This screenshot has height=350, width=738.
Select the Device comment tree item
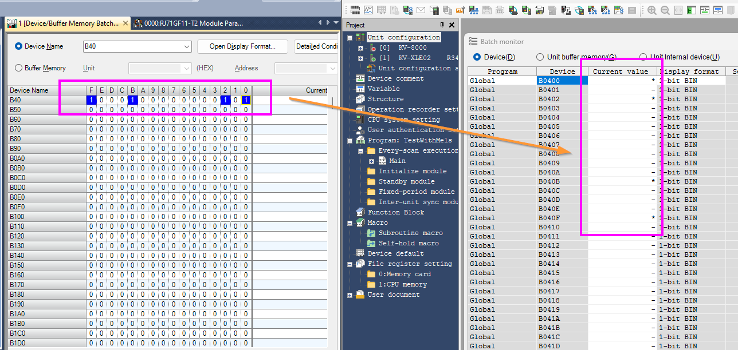(x=395, y=78)
